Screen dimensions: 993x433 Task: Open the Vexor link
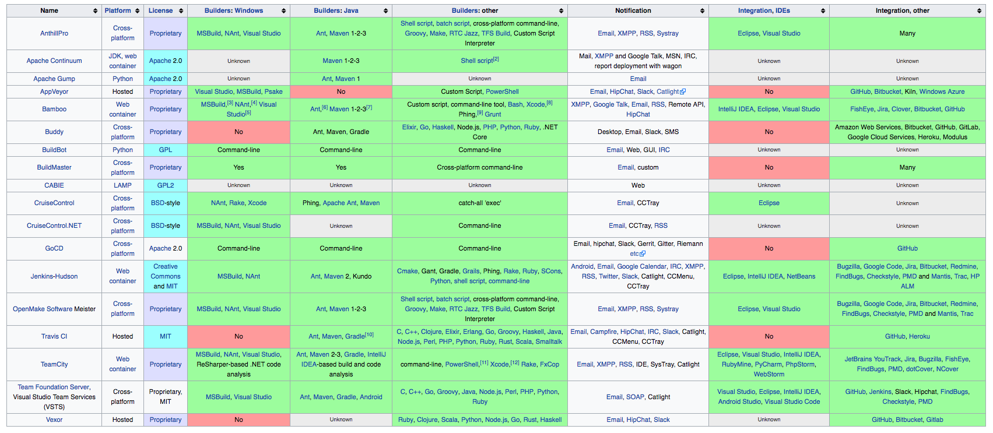click(54, 420)
